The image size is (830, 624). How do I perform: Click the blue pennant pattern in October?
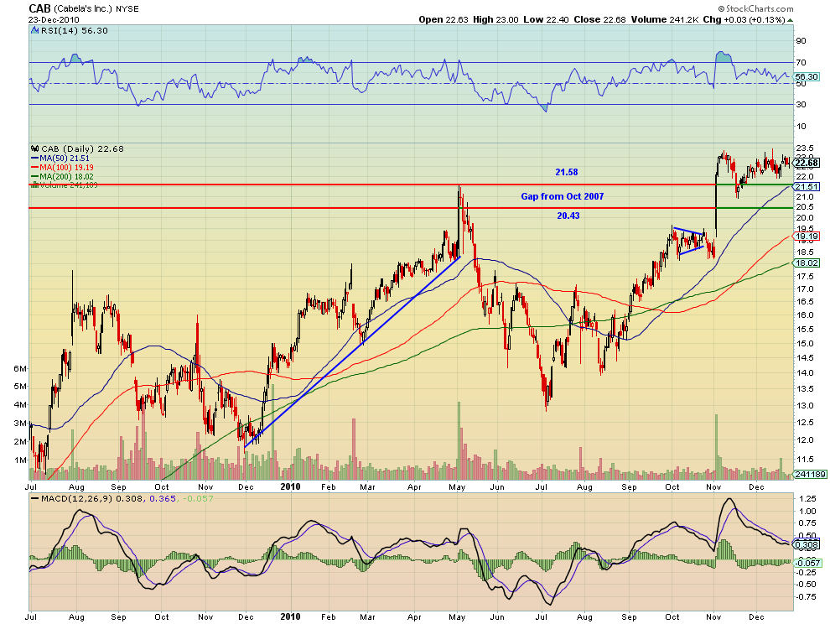689,241
